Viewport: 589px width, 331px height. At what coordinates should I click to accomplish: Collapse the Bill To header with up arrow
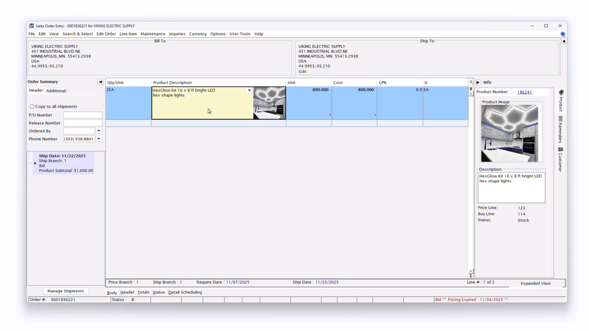(564, 41)
